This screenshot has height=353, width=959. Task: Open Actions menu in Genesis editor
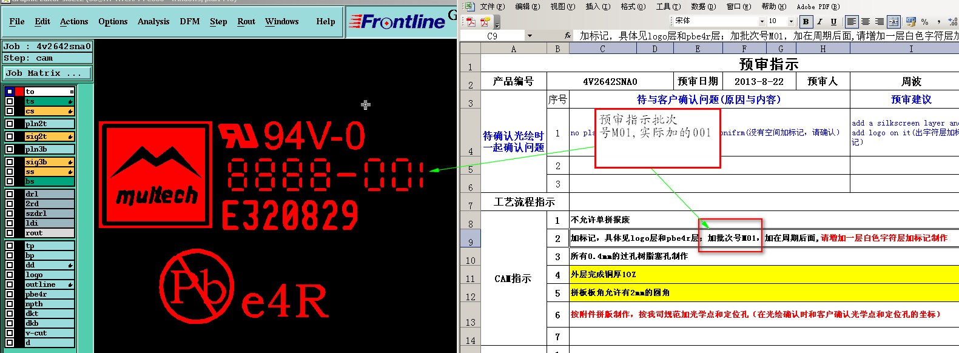pos(74,21)
